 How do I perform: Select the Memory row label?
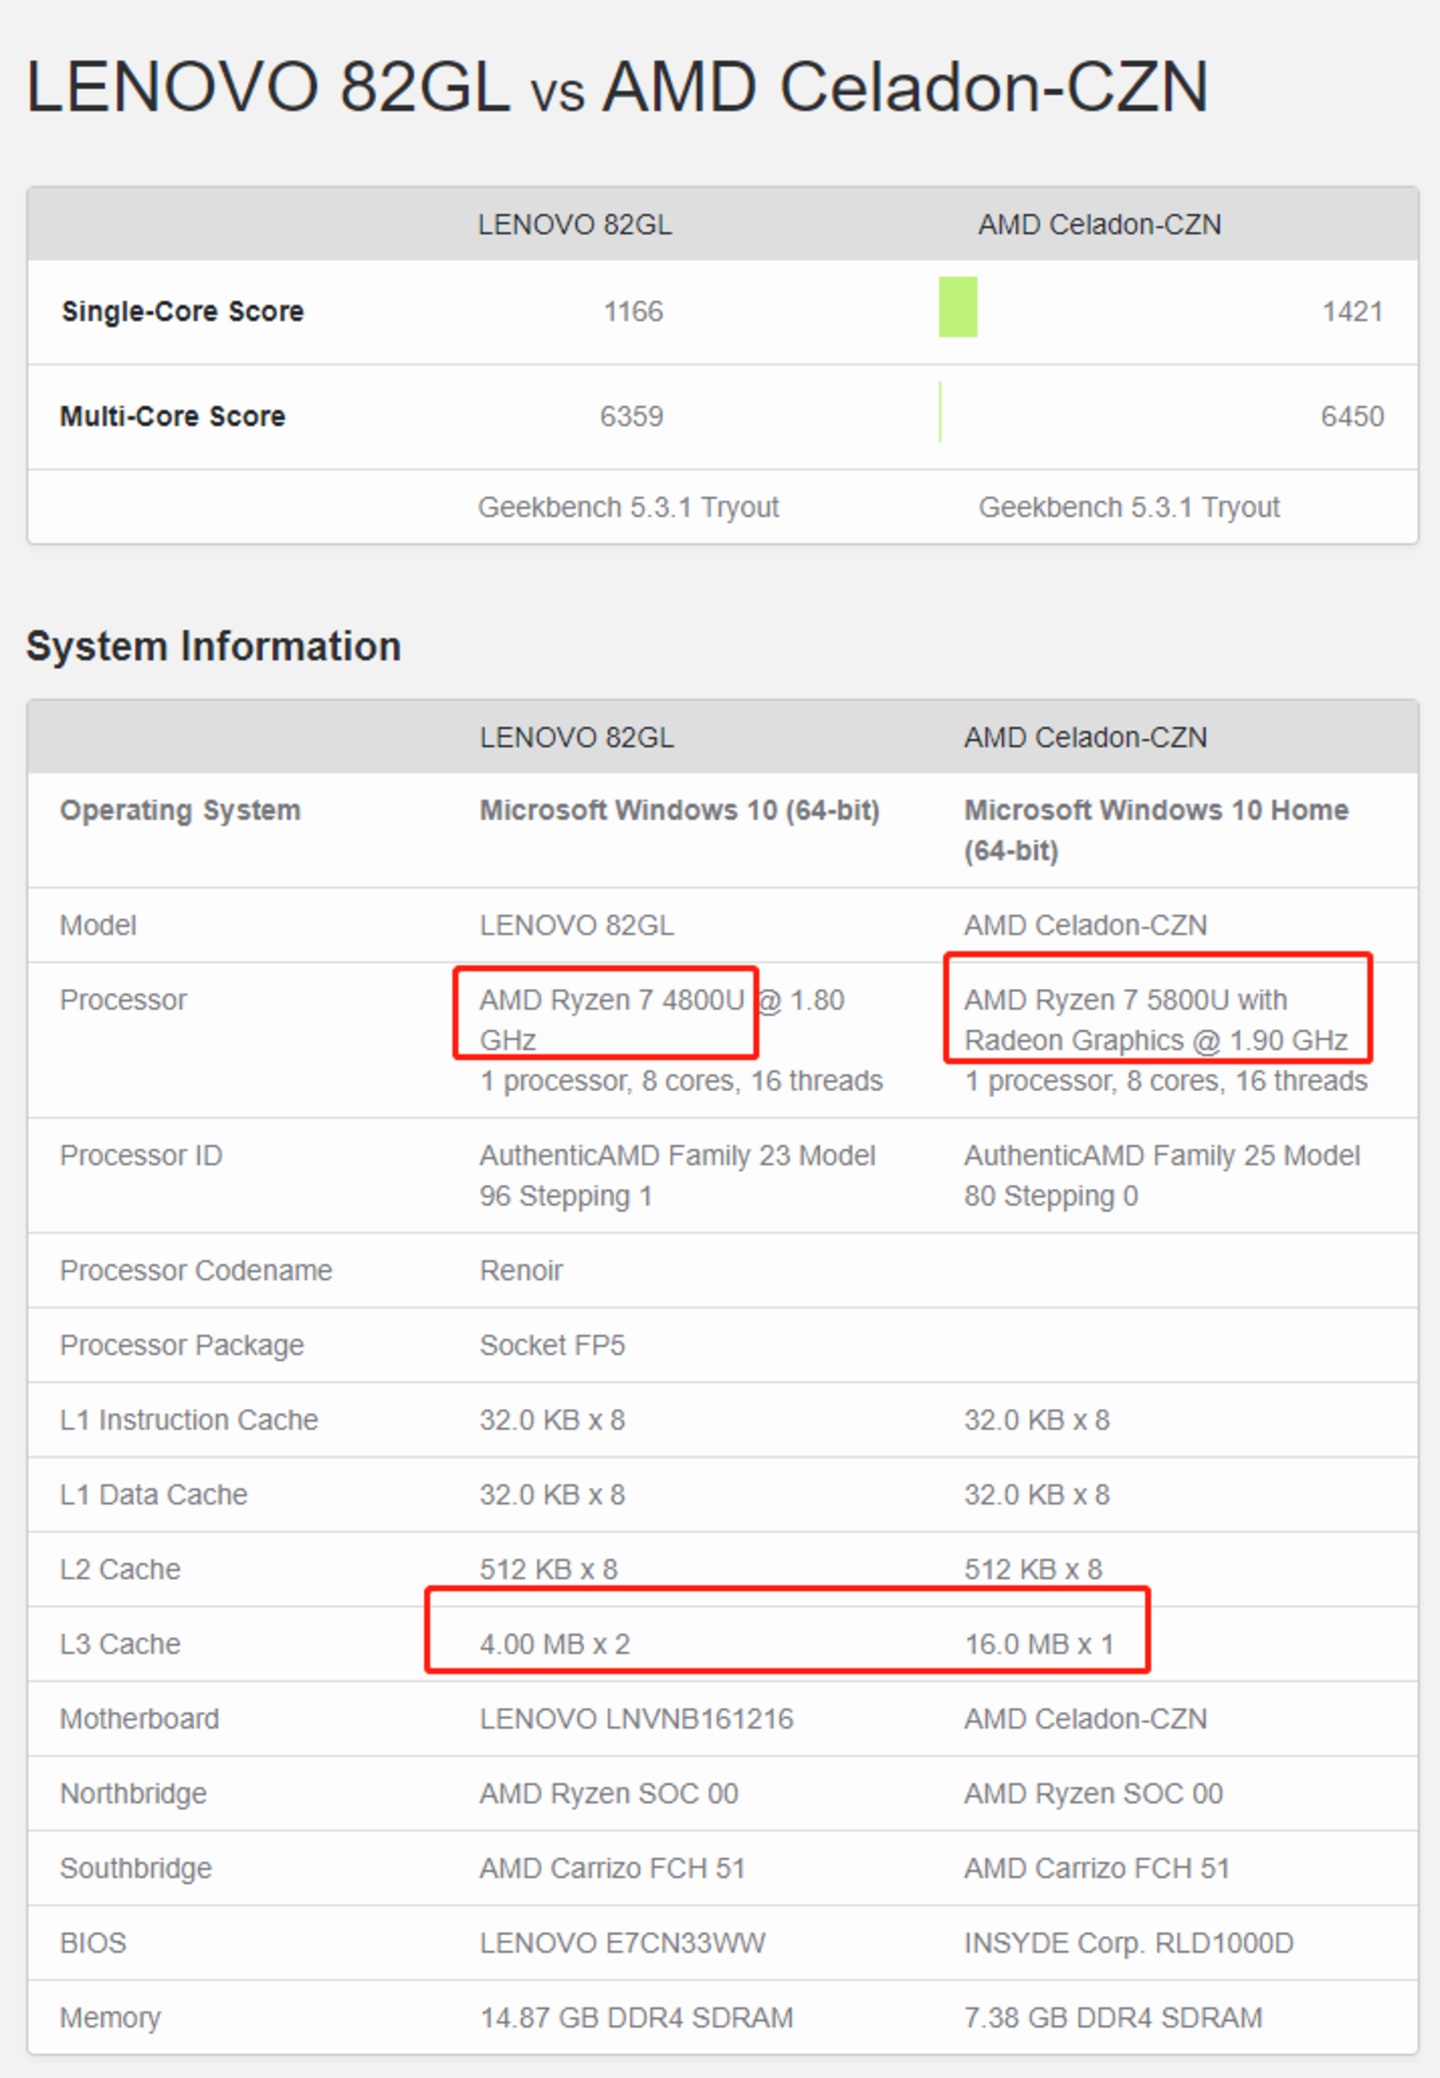click(110, 2020)
